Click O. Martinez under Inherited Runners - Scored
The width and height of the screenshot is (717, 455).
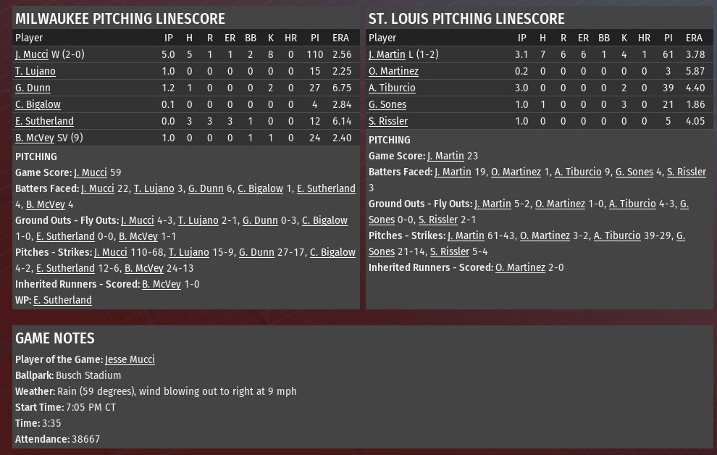(x=521, y=267)
